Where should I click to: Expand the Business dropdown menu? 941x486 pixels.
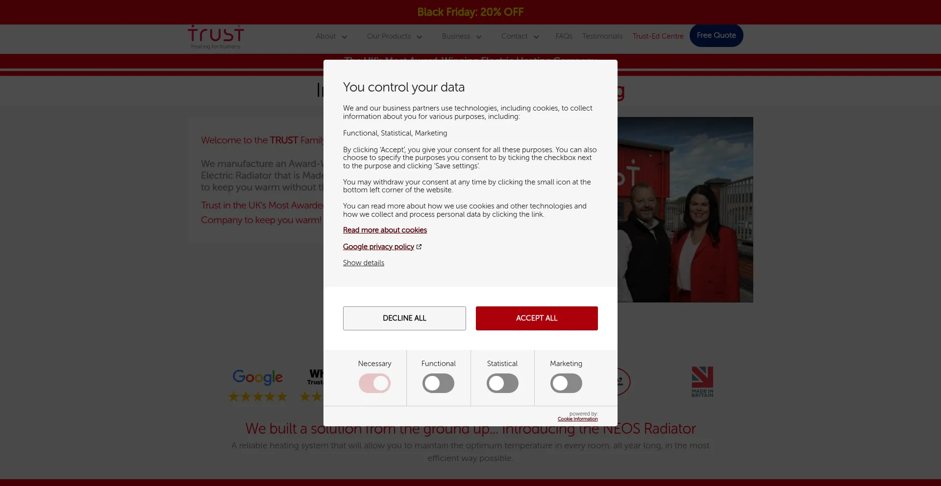pos(462,36)
